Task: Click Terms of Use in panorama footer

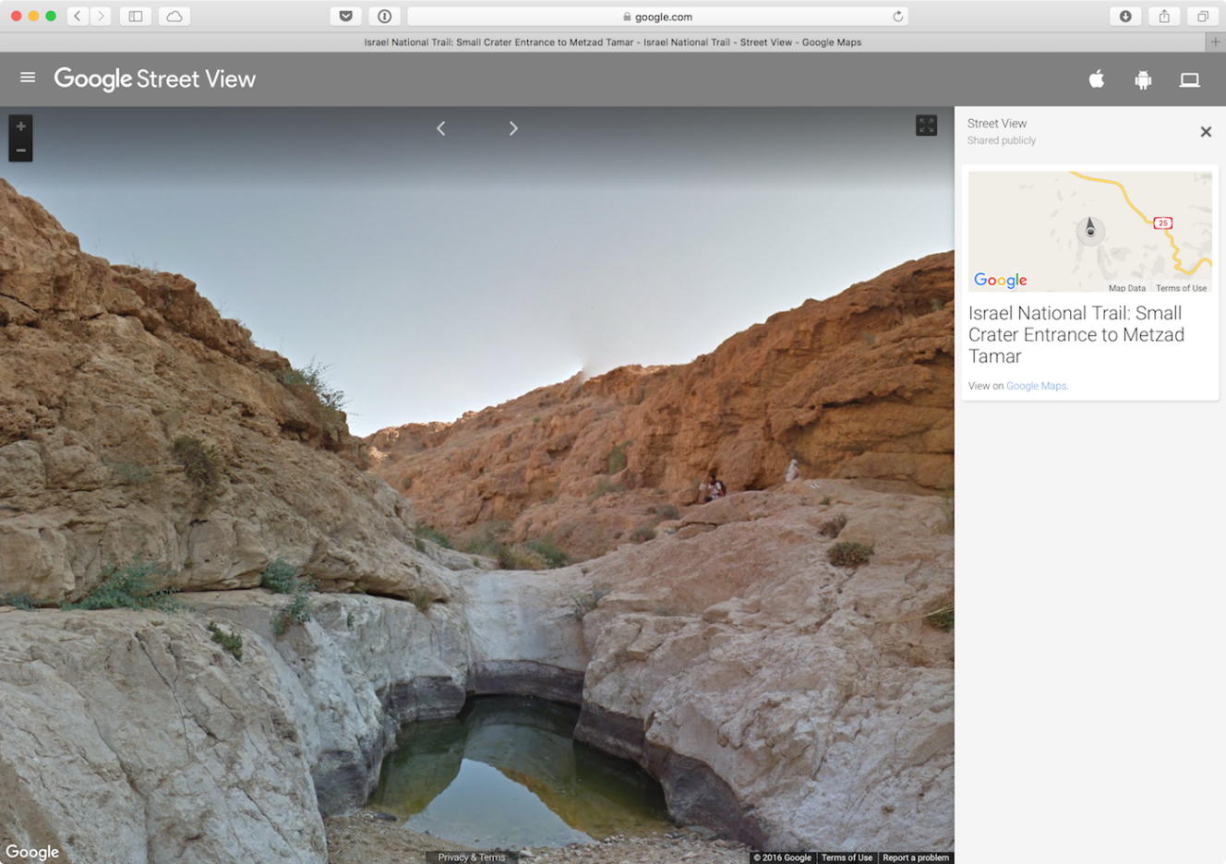Action: point(847,858)
